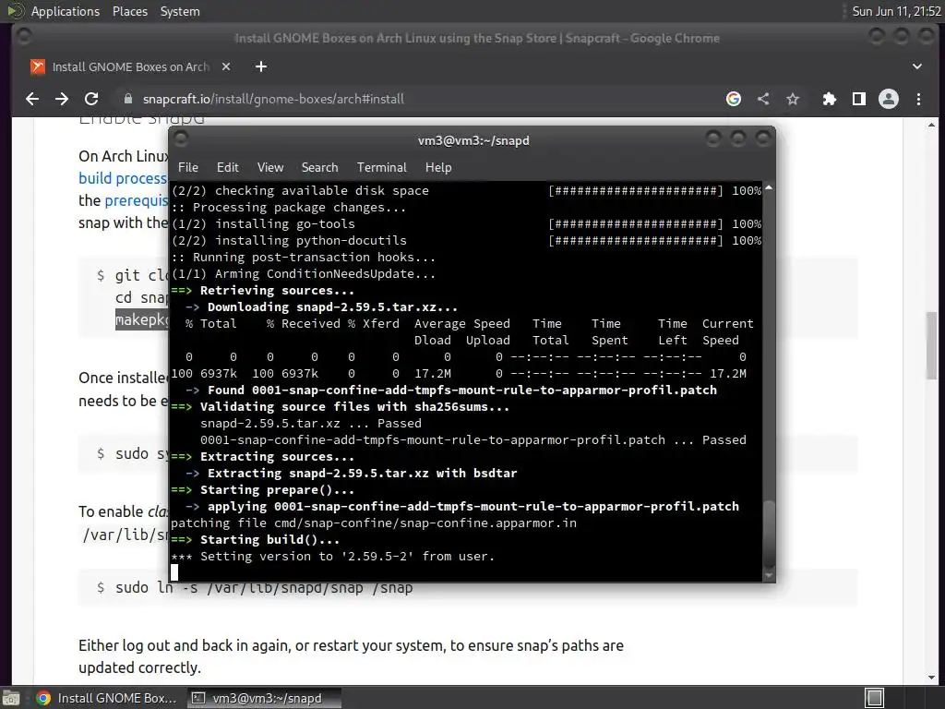
Task: Share this page using share icon
Action: pos(763,99)
